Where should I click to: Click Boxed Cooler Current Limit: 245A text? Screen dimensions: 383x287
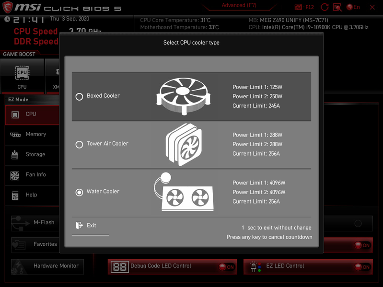point(256,106)
